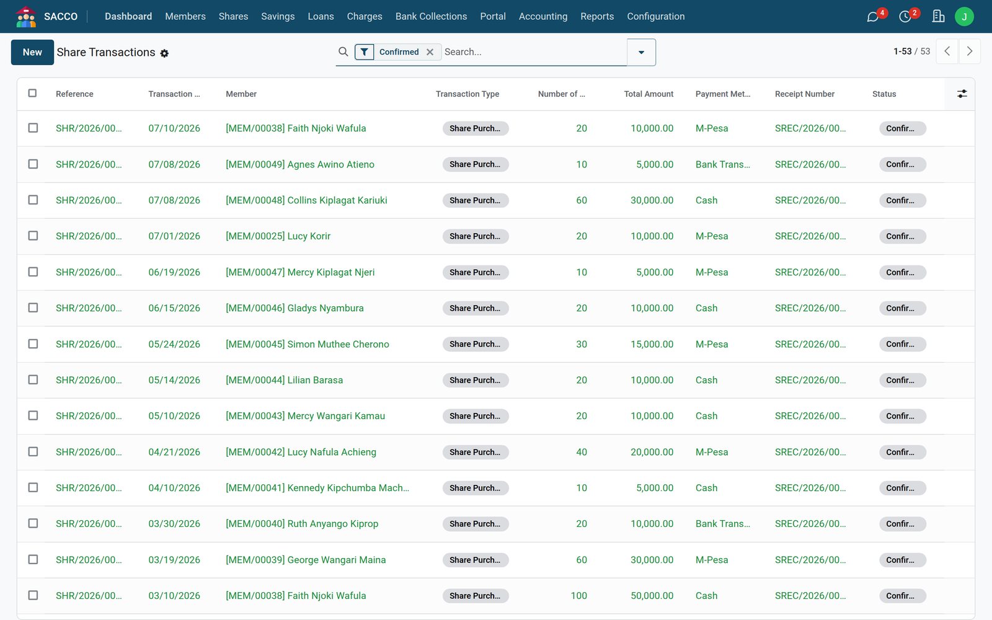Sort by the Status column header
992x620 pixels.
[x=884, y=94]
